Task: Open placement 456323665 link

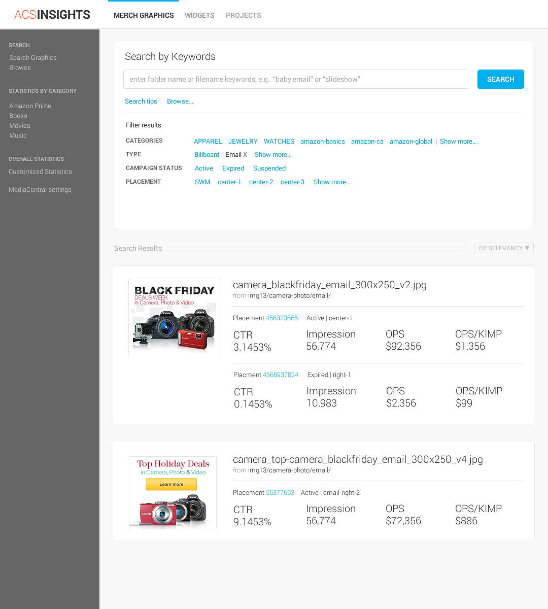Action: 282,318
